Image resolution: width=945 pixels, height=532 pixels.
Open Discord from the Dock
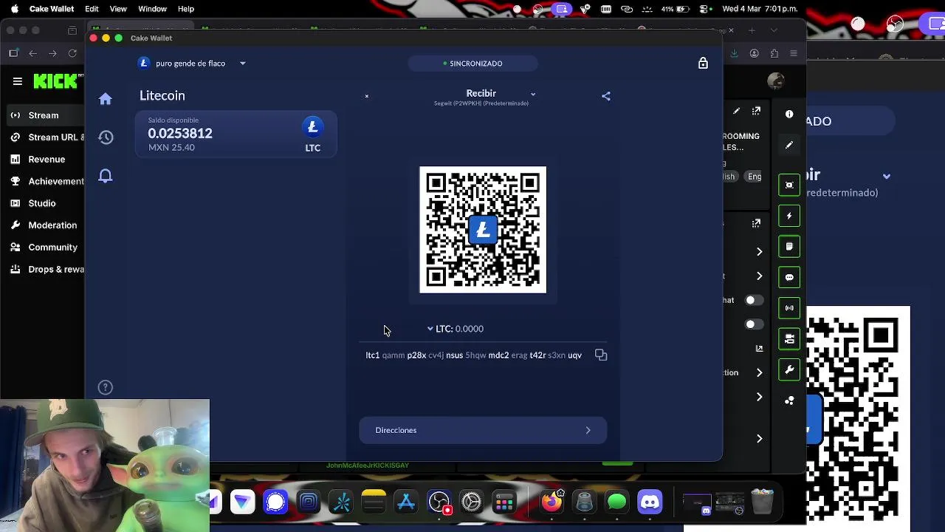650,502
